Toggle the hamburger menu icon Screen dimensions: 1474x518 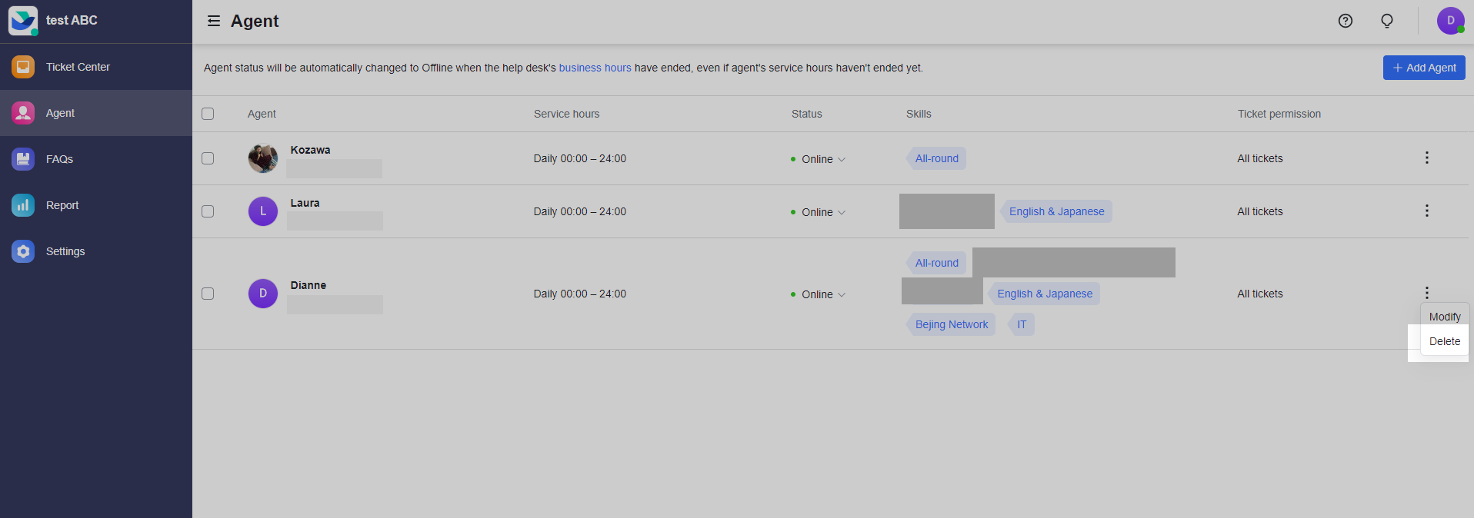pos(214,21)
